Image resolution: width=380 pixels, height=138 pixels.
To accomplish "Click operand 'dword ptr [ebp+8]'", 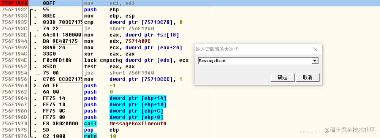I will coord(136,117).
